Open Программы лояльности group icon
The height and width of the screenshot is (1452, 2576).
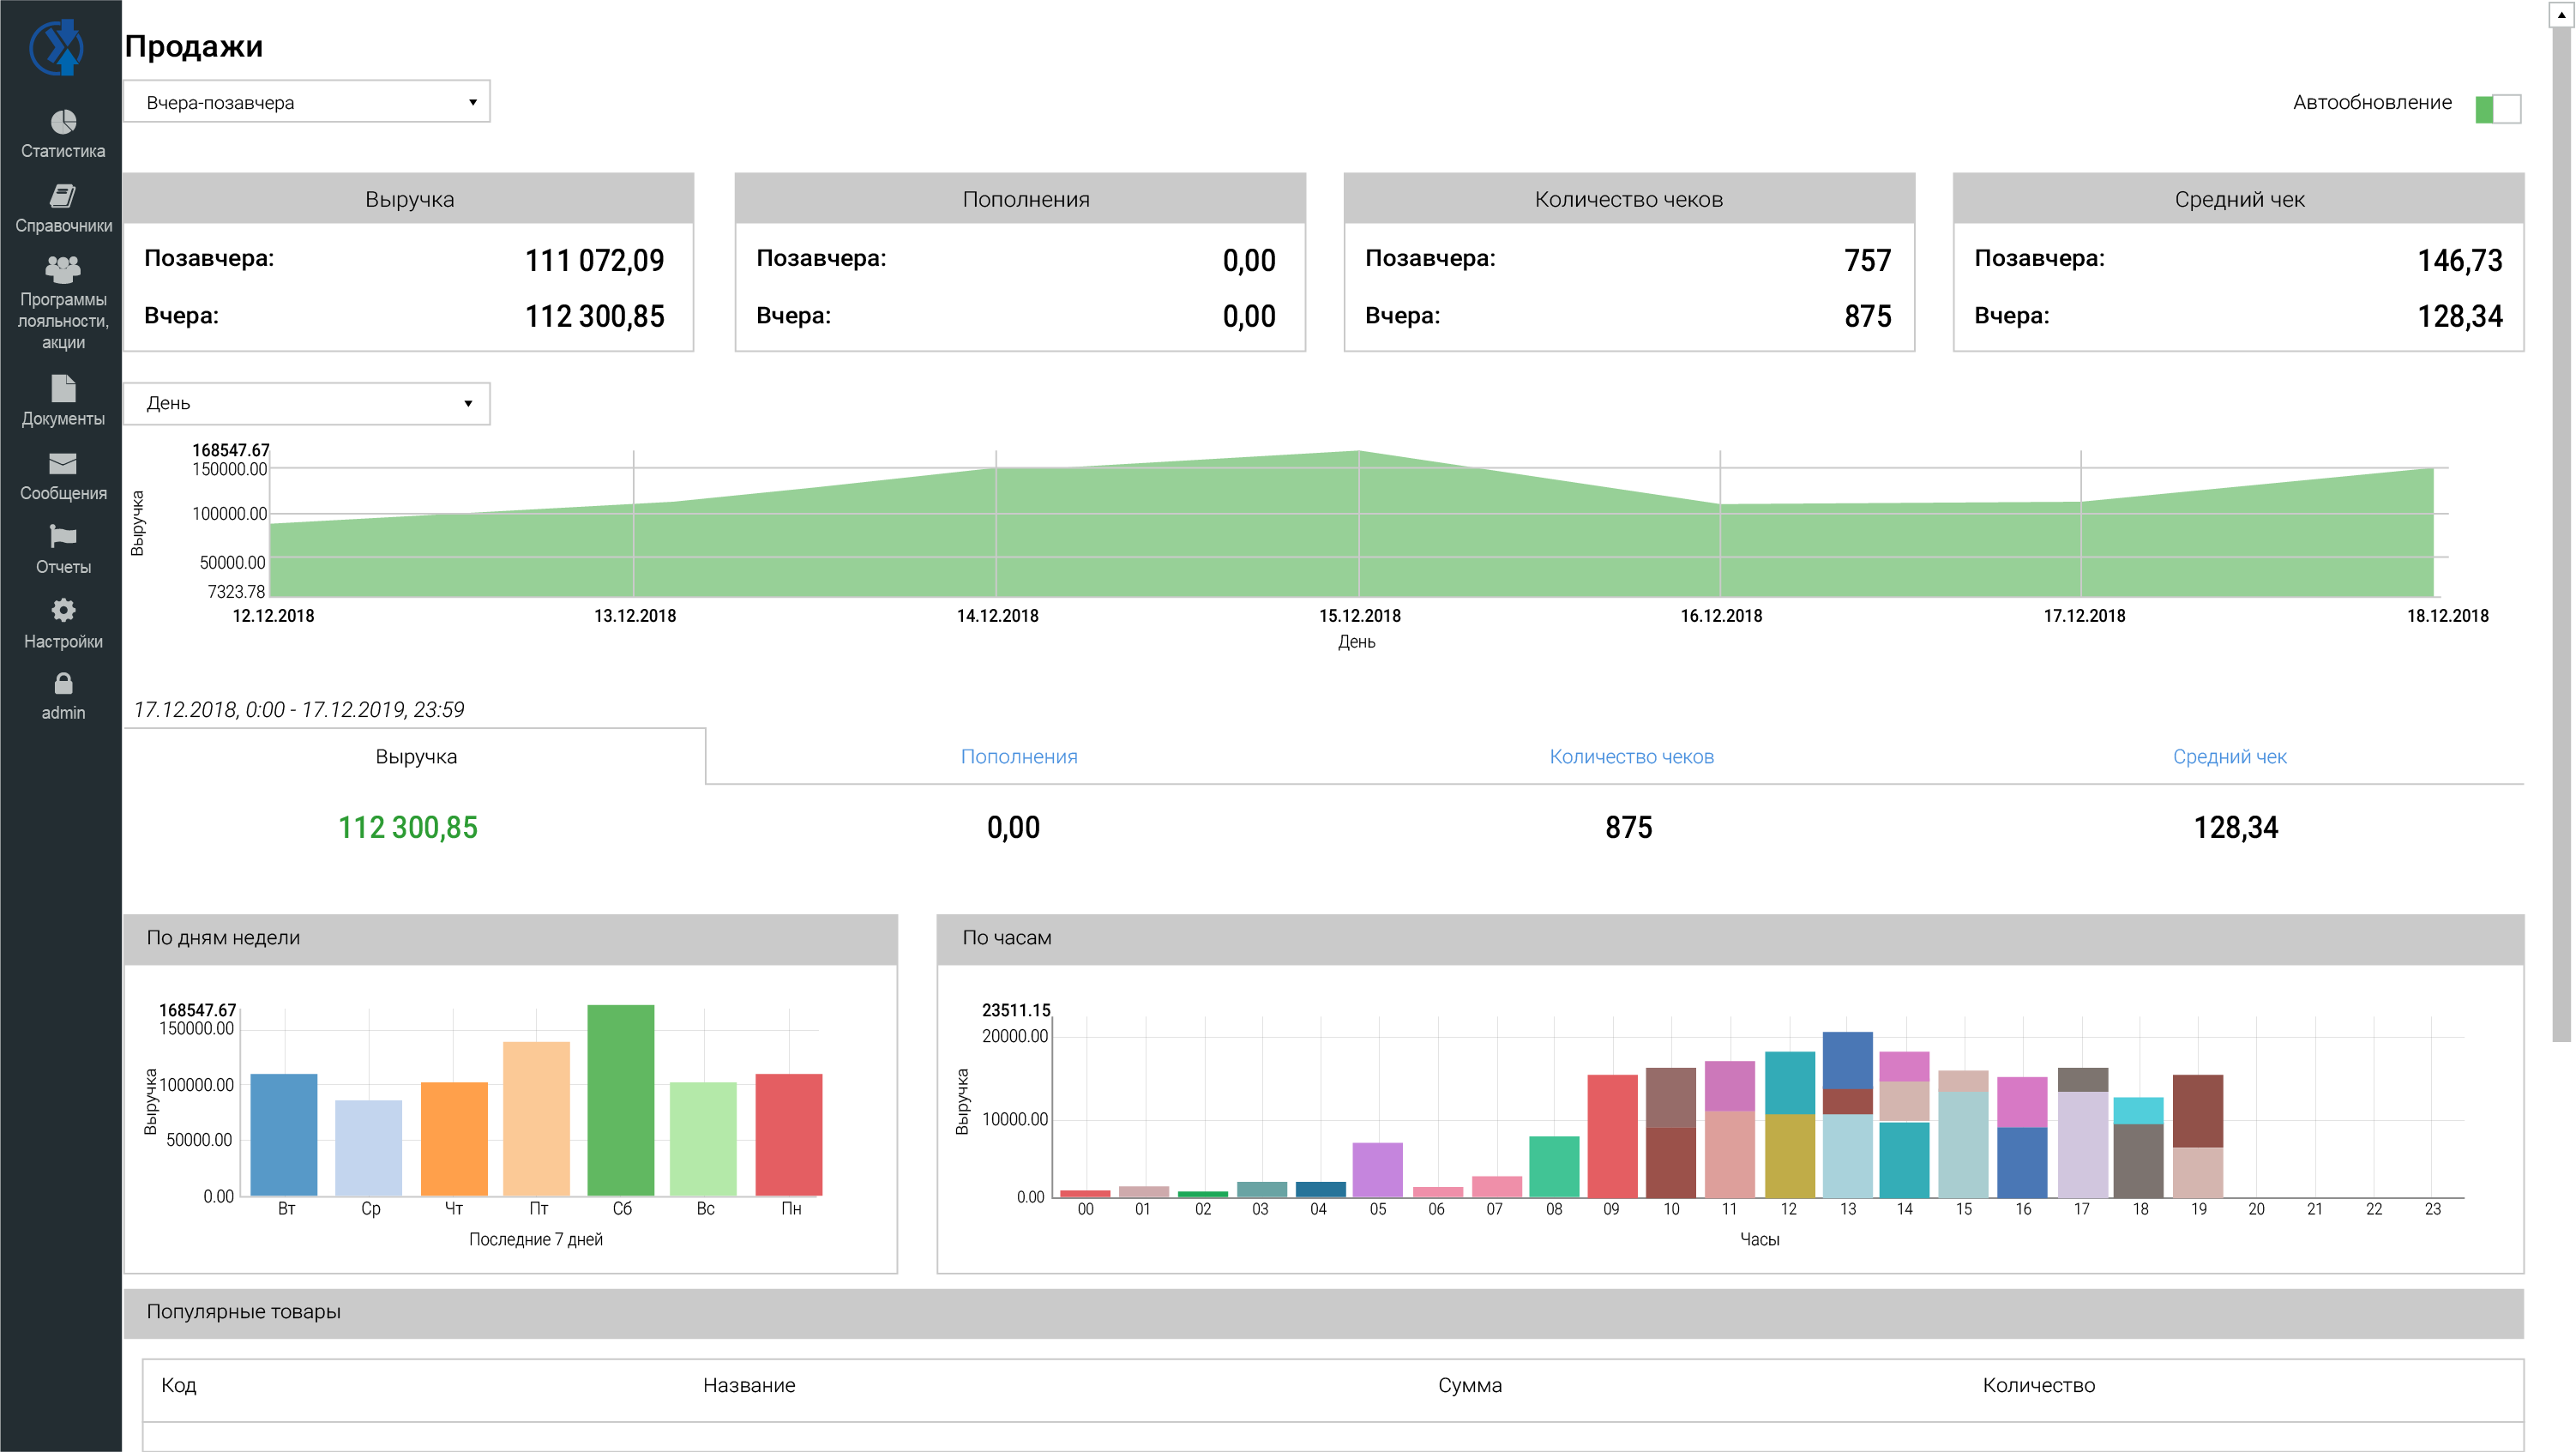[x=63, y=269]
